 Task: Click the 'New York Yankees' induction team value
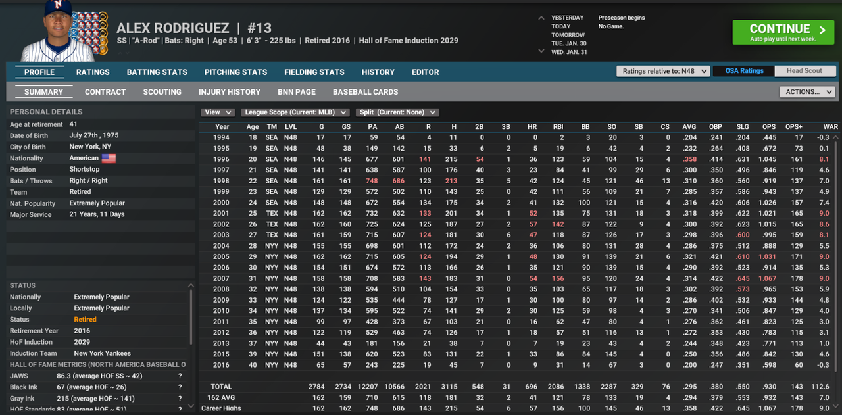(102, 353)
